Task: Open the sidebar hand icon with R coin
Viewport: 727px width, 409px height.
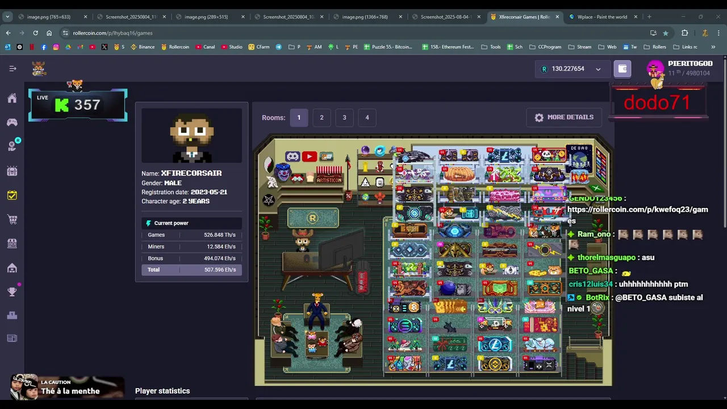Action: coord(12,146)
